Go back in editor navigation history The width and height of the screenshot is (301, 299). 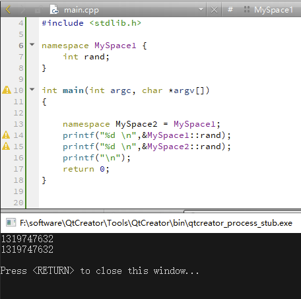8,9
